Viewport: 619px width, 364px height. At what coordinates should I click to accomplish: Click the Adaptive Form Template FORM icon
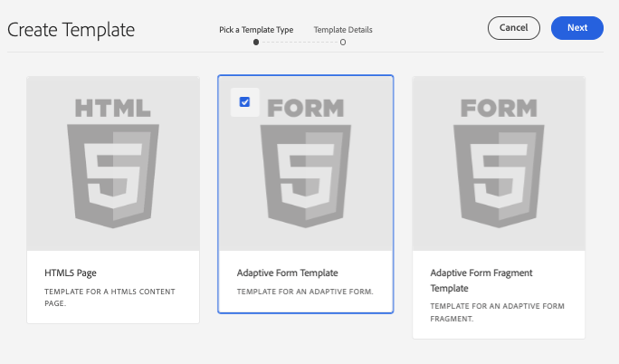pyautogui.click(x=306, y=163)
